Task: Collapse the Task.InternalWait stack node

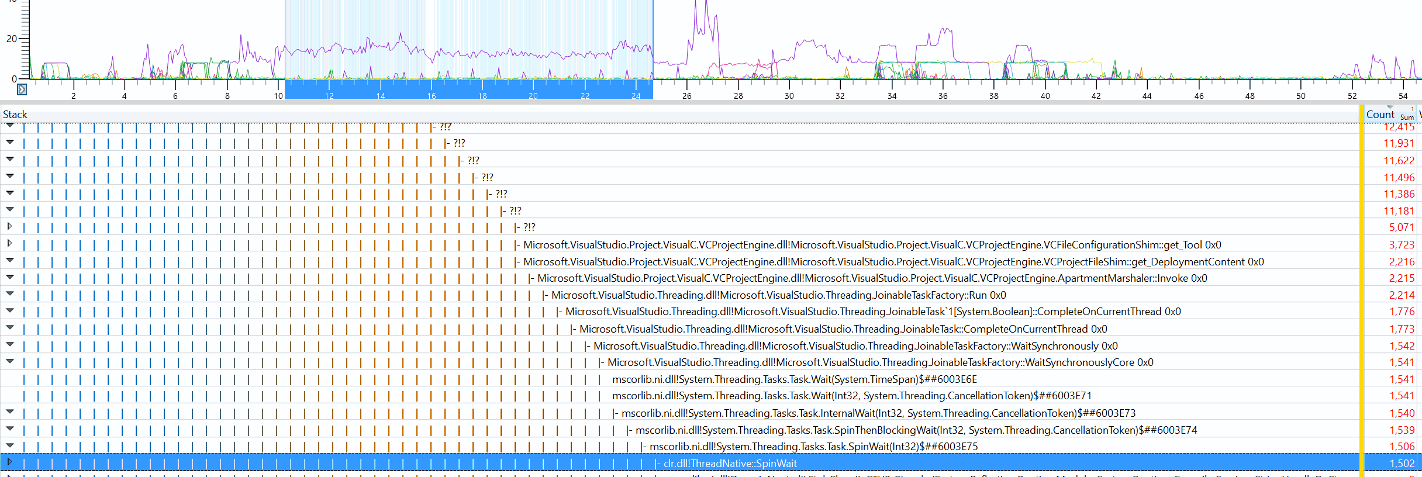Action: (9, 412)
